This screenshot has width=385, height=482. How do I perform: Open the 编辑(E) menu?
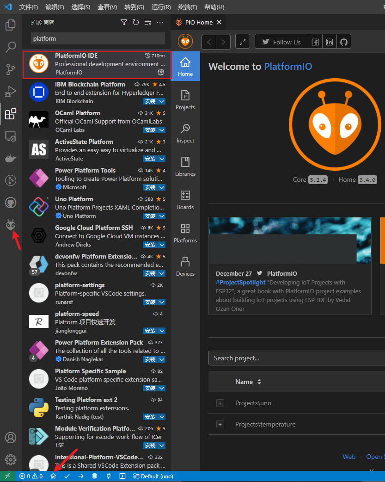click(x=55, y=7)
